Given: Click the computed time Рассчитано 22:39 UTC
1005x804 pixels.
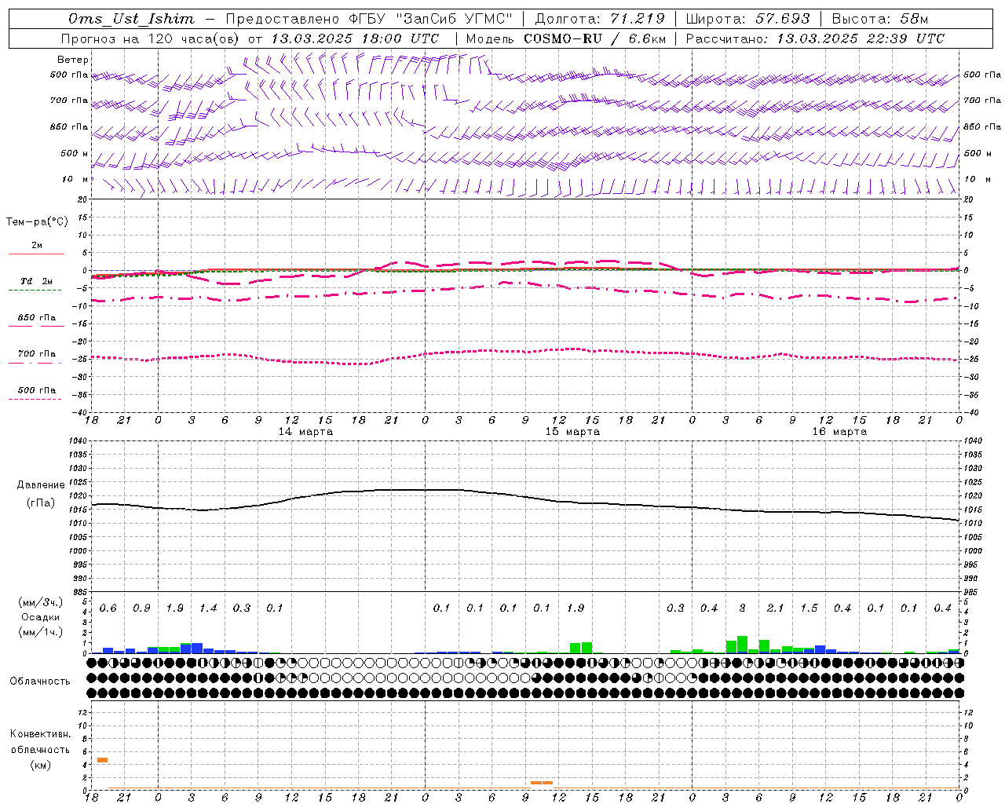Looking at the screenshot, I should pos(815,38).
